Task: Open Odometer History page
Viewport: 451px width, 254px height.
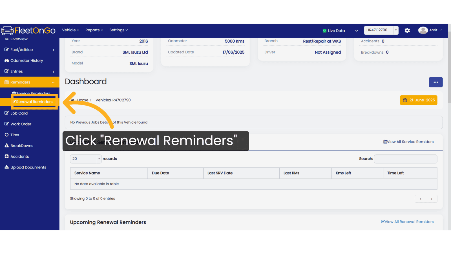Action: [26, 60]
